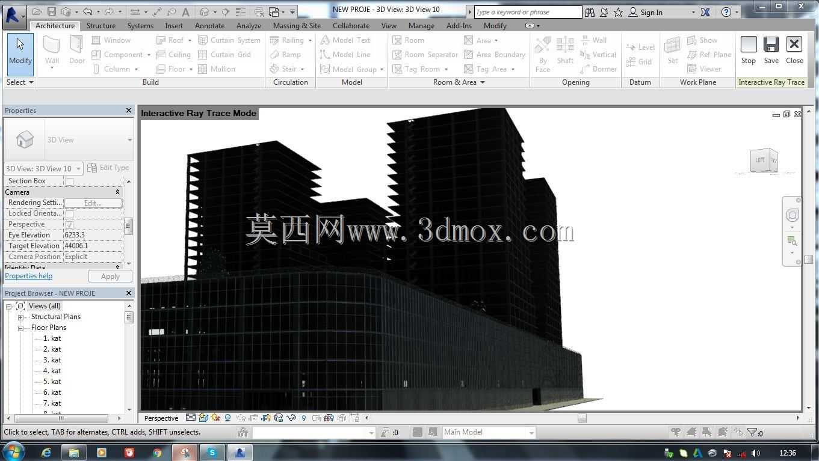Switch to the Manage ribbon tab
This screenshot has height=461, width=819.
(421, 26)
